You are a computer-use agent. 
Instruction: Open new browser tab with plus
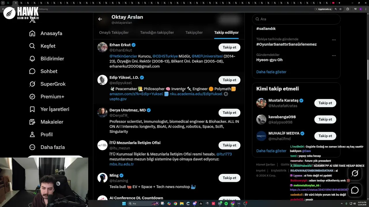click(x=339, y=3)
